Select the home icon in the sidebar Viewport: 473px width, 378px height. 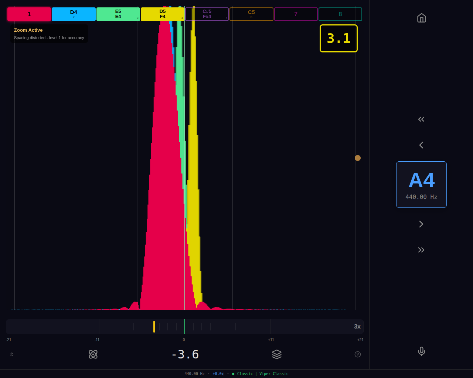[421, 18]
